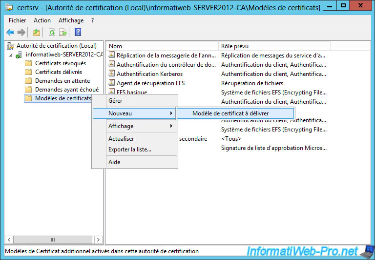Screen dimensions: 375x260
Task: Choose Gérer in the context menu
Action: [135, 101]
